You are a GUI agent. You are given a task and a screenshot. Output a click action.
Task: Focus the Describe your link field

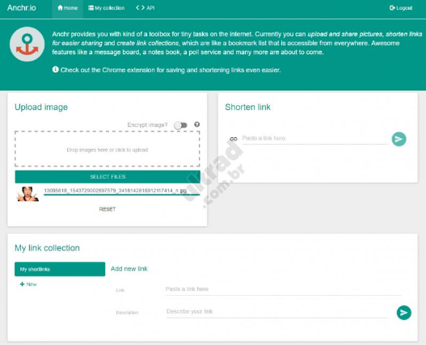[x=276, y=312]
